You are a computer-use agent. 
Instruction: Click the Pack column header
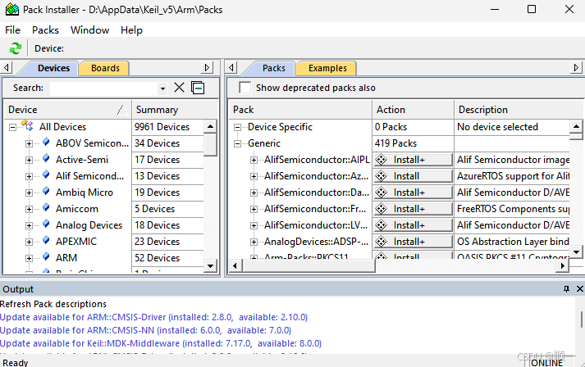(x=300, y=110)
